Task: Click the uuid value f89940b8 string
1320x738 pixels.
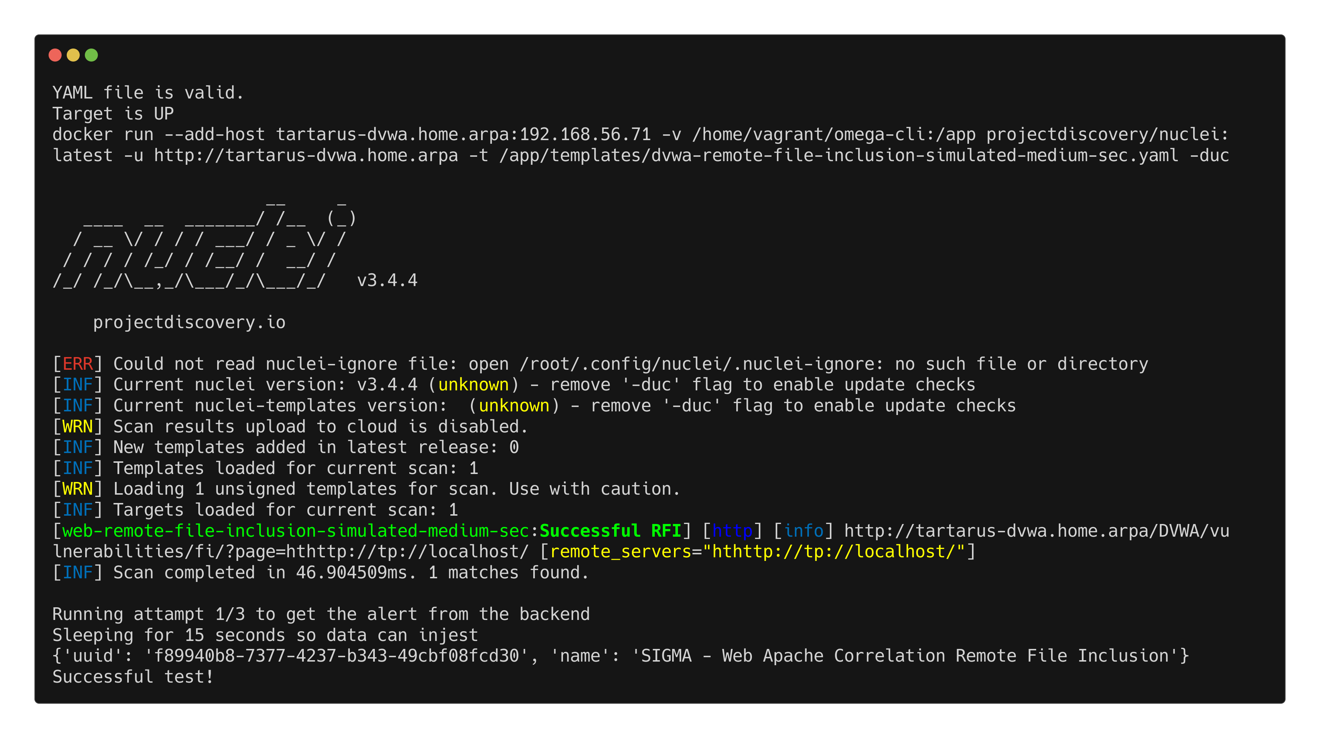Action: (x=336, y=655)
